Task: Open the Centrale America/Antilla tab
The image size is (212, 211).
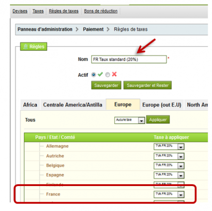Action: click(x=73, y=105)
